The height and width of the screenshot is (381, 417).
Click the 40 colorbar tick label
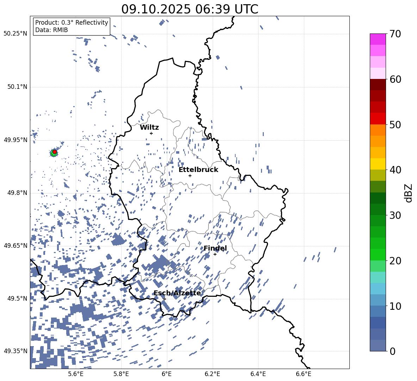pyautogui.click(x=395, y=170)
